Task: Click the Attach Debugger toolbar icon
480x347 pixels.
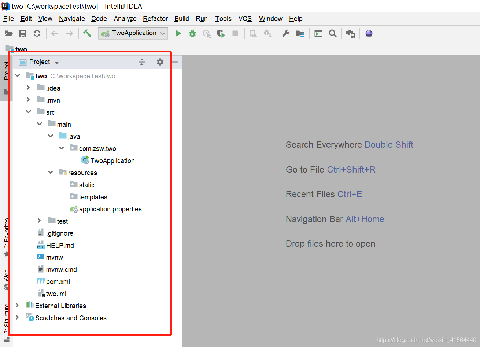Action: point(253,34)
